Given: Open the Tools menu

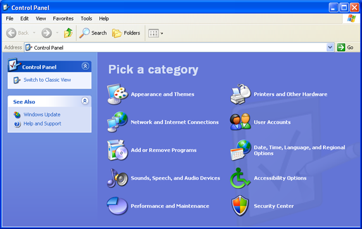Looking at the screenshot, I should click(86, 18).
